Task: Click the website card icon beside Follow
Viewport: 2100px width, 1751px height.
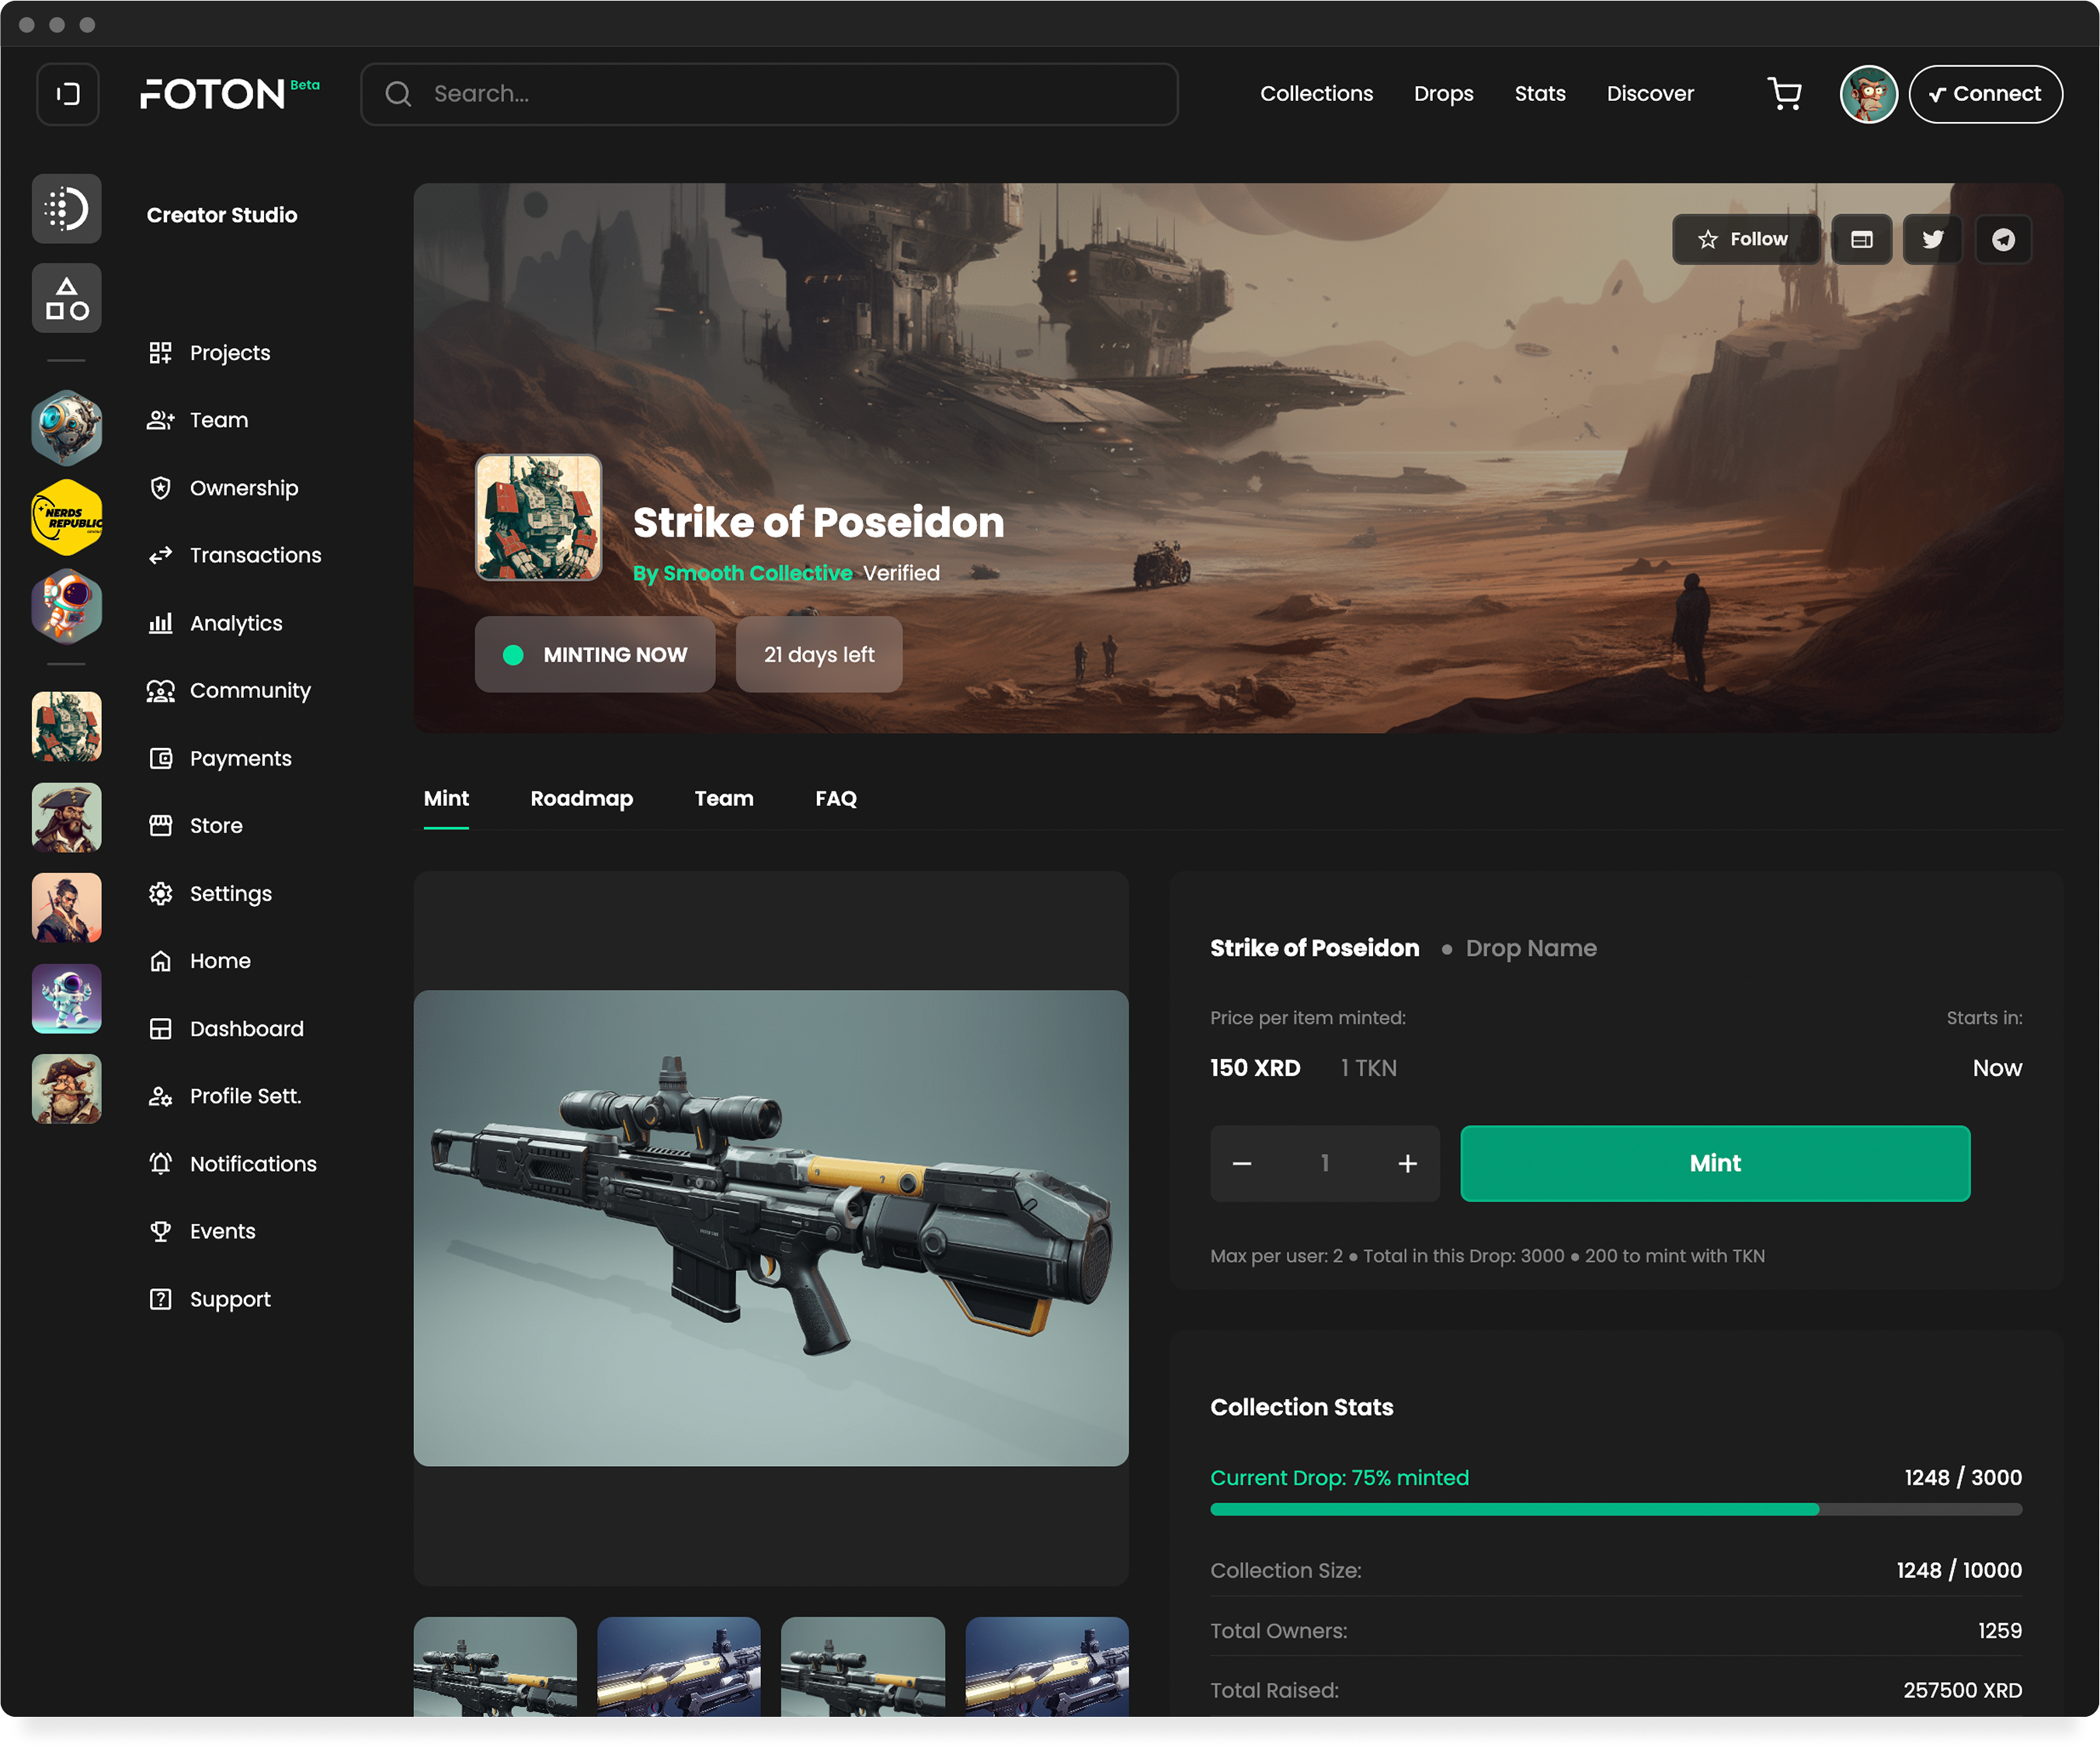Action: (1861, 239)
